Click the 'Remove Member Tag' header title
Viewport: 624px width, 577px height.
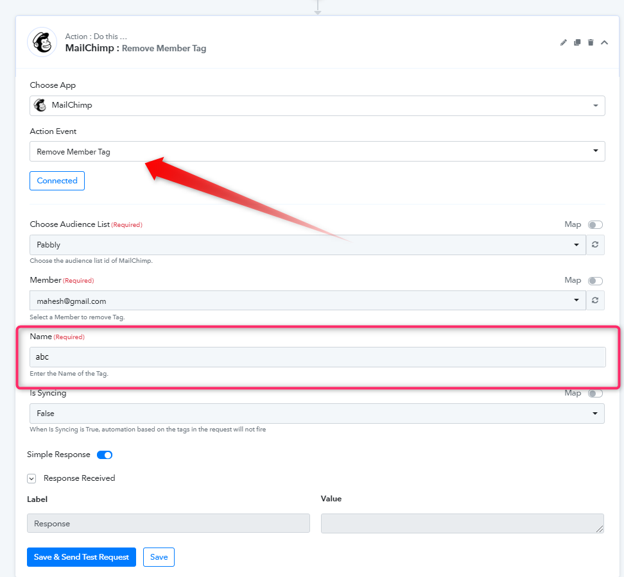pyautogui.click(x=164, y=49)
